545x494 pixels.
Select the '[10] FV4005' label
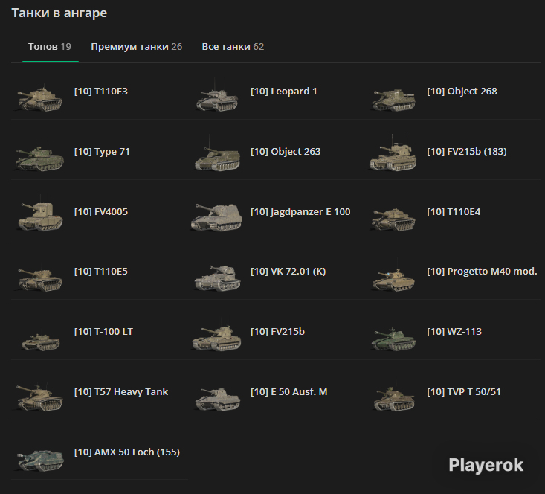click(x=101, y=212)
